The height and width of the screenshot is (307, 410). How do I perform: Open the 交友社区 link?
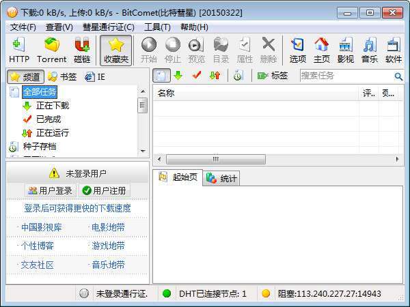(x=37, y=265)
